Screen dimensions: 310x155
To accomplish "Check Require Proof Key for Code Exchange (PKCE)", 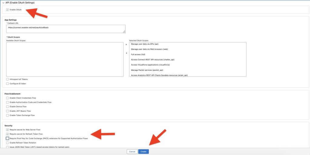I will coord(8,138).
